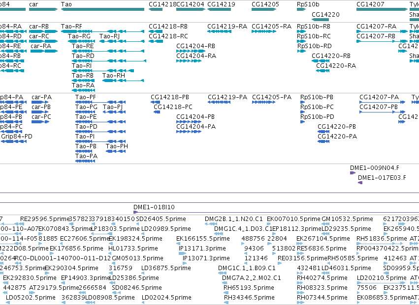Select the HL01733.5prime EST label
The image size is (419, 305).
133,249
